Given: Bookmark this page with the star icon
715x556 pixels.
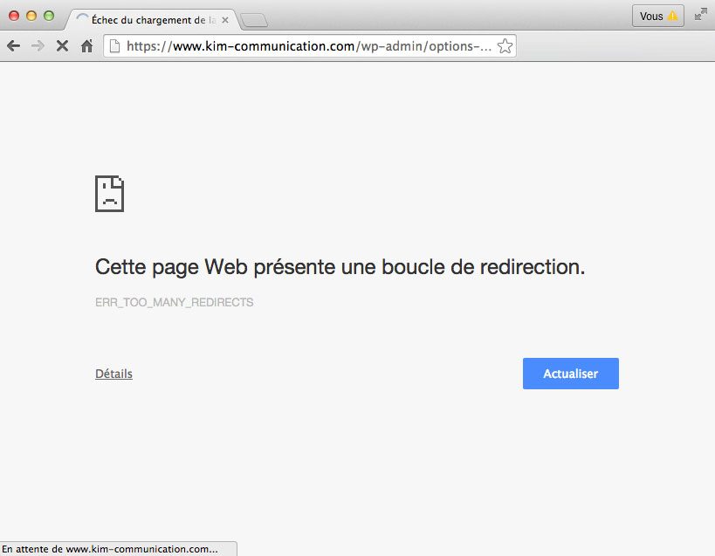Looking at the screenshot, I should [505, 46].
